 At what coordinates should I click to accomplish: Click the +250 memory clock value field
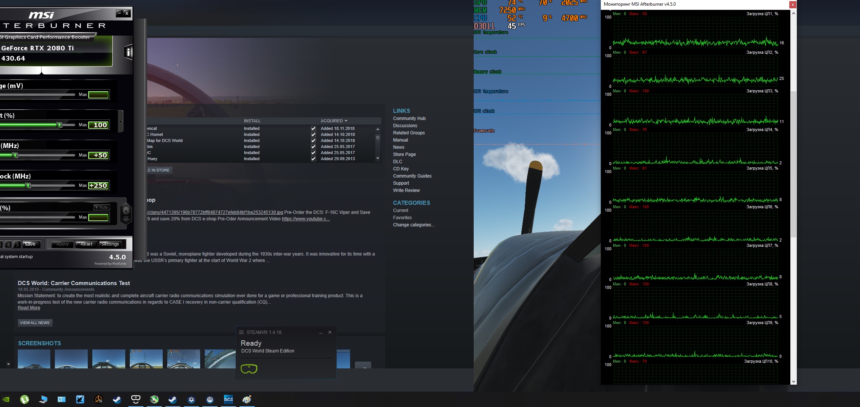click(x=99, y=186)
